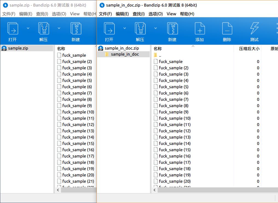Click the sample_in_doc.zip horizontal scrollbar track
The image size is (278, 203).
218,190
